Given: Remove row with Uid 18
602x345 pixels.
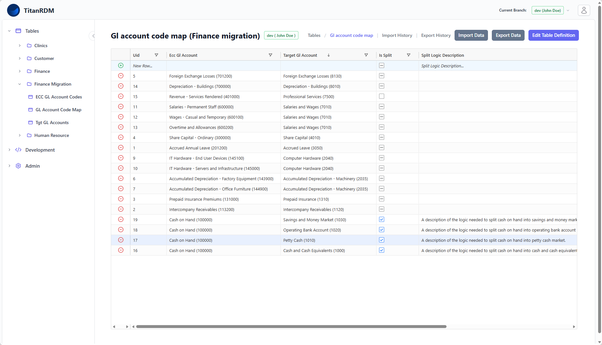Looking at the screenshot, I should 121,230.
